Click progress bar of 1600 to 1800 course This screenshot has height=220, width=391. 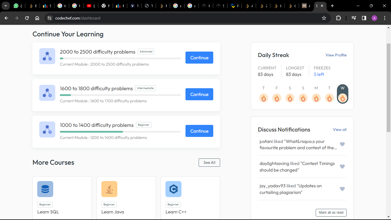click(x=120, y=95)
